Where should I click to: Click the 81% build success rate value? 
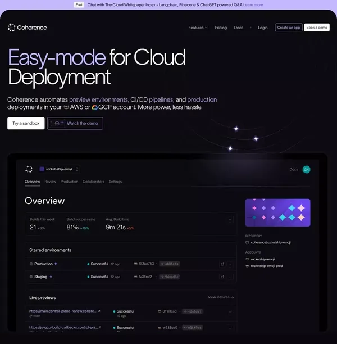coord(72,227)
